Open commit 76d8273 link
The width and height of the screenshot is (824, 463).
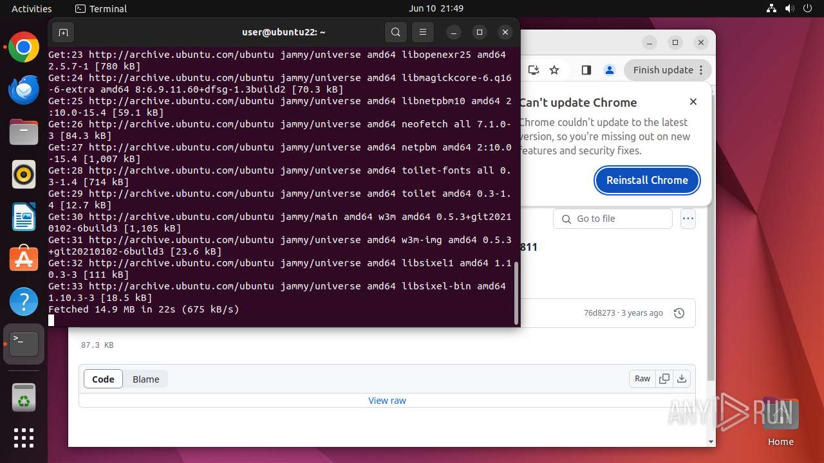tap(599, 313)
